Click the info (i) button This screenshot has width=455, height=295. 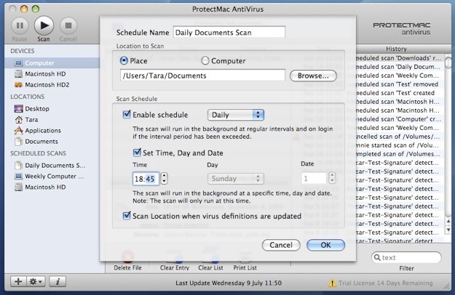57,281
